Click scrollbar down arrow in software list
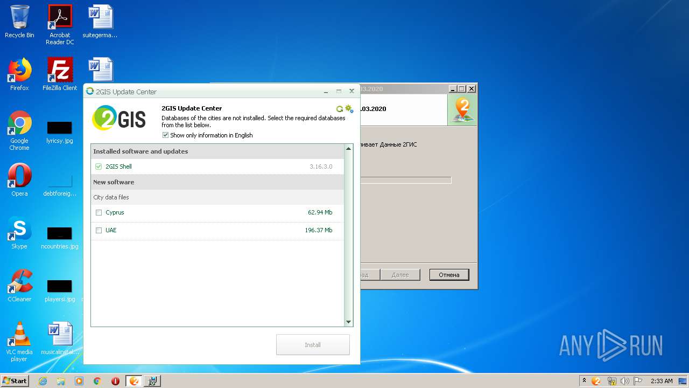The image size is (689, 388). 348,322
